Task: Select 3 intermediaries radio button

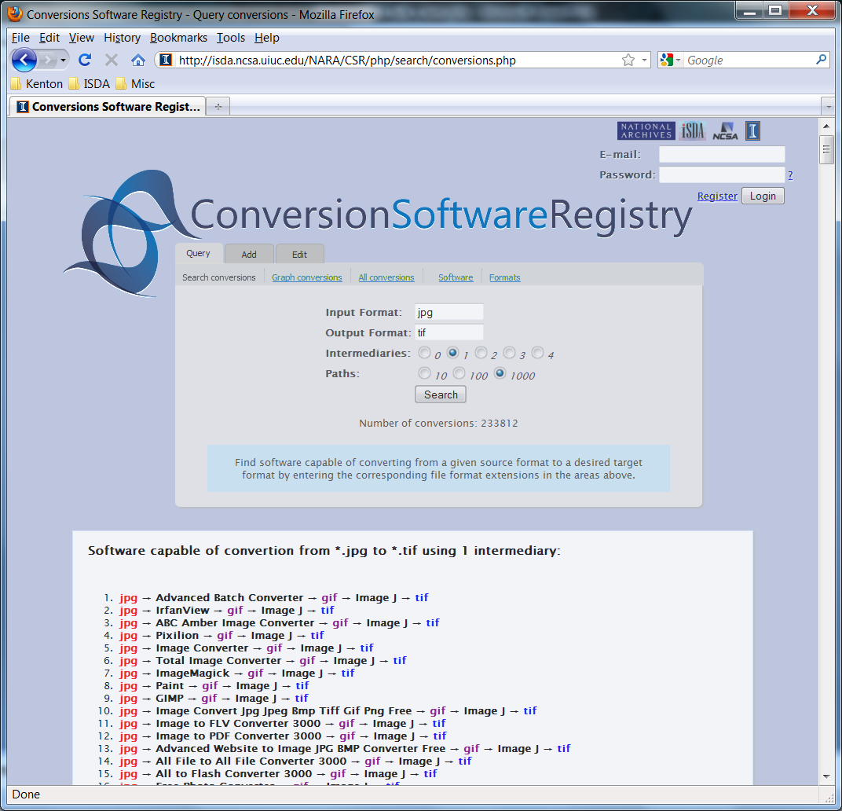Action: click(x=509, y=353)
